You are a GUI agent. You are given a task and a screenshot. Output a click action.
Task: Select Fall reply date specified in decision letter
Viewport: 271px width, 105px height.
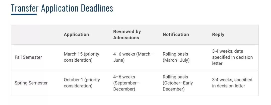[x=232, y=57]
